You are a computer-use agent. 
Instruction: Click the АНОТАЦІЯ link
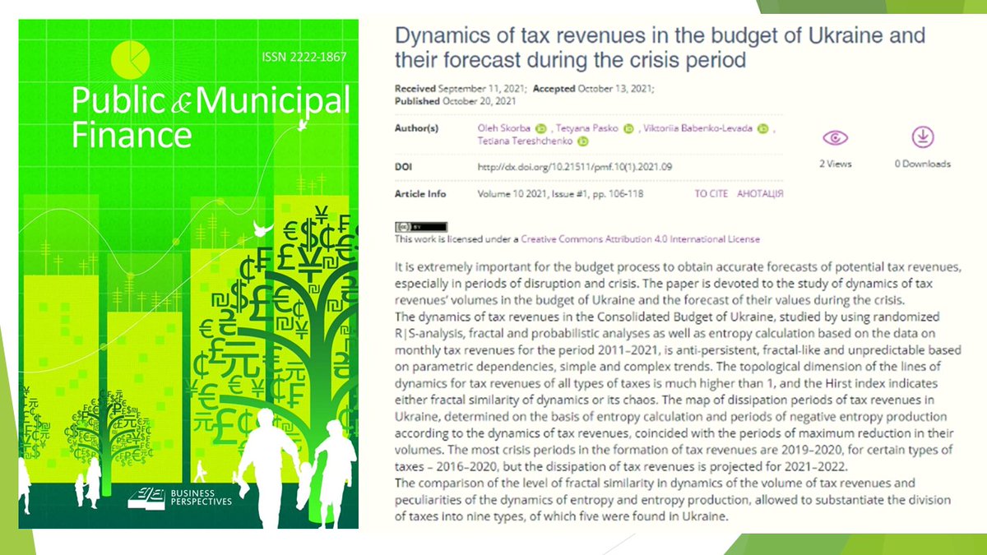point(760,194)
